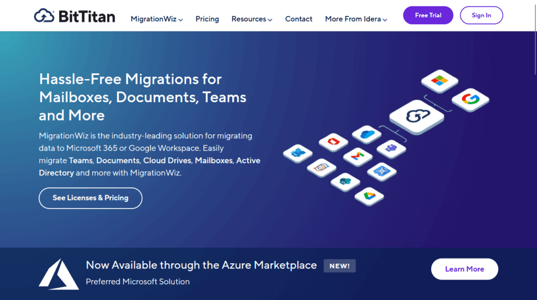
Task: Click the Exchange logo tile
Action: [298, 153]
